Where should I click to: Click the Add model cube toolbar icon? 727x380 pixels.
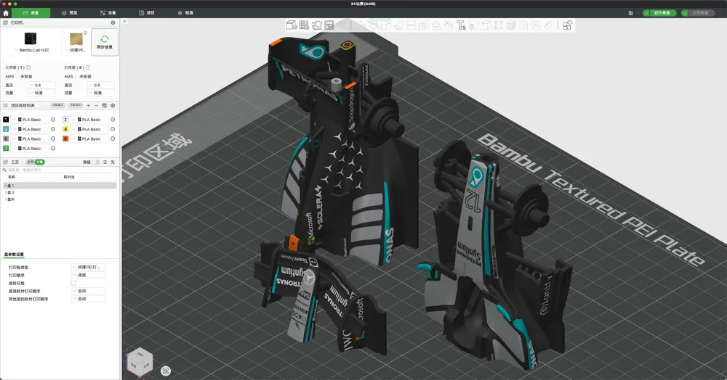point(292,25)
